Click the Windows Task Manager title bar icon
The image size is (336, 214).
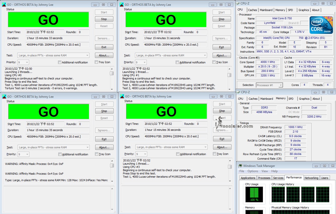click(241, 166)
